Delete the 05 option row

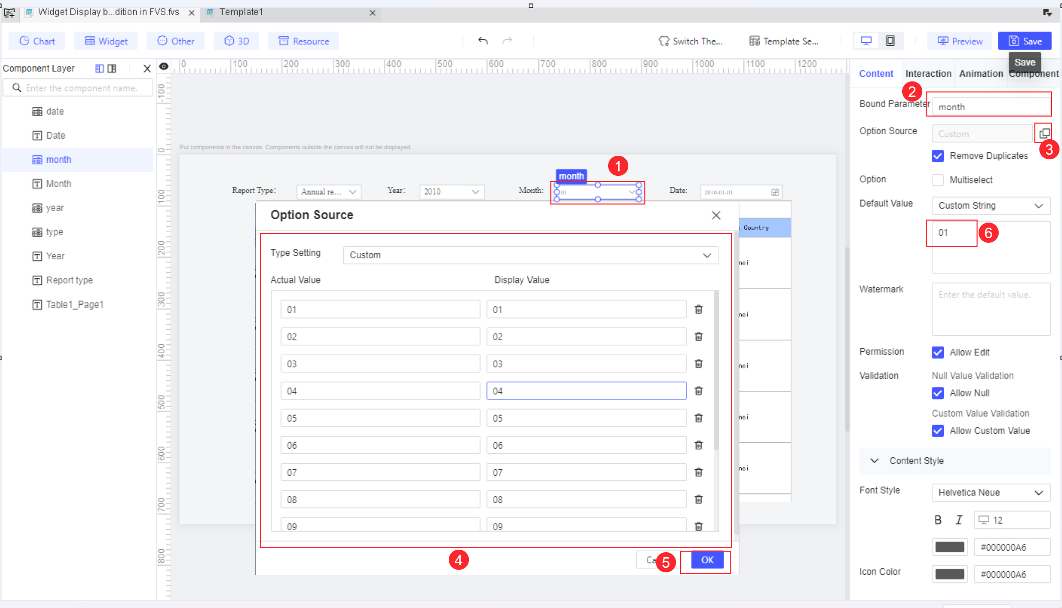(x=699, y=418)
